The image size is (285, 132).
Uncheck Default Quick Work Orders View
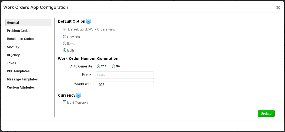point(64,29)
